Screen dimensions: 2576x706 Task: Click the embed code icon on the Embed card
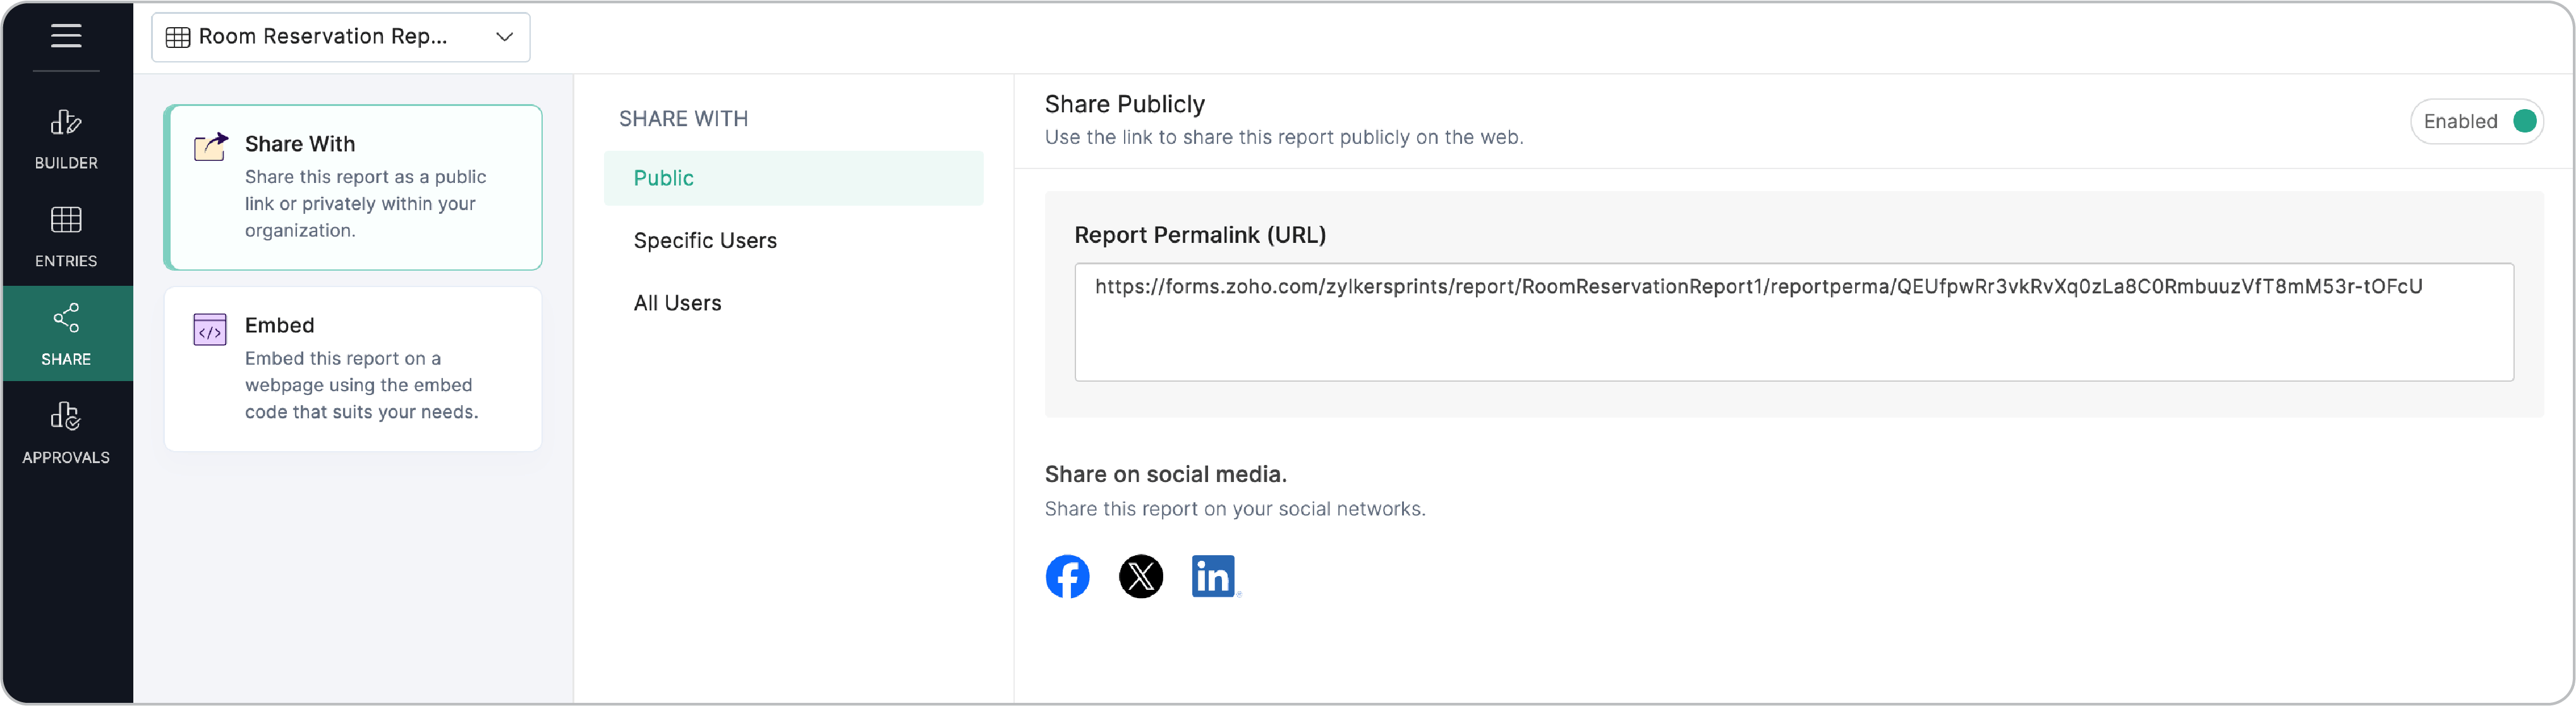tap(209, 329)
